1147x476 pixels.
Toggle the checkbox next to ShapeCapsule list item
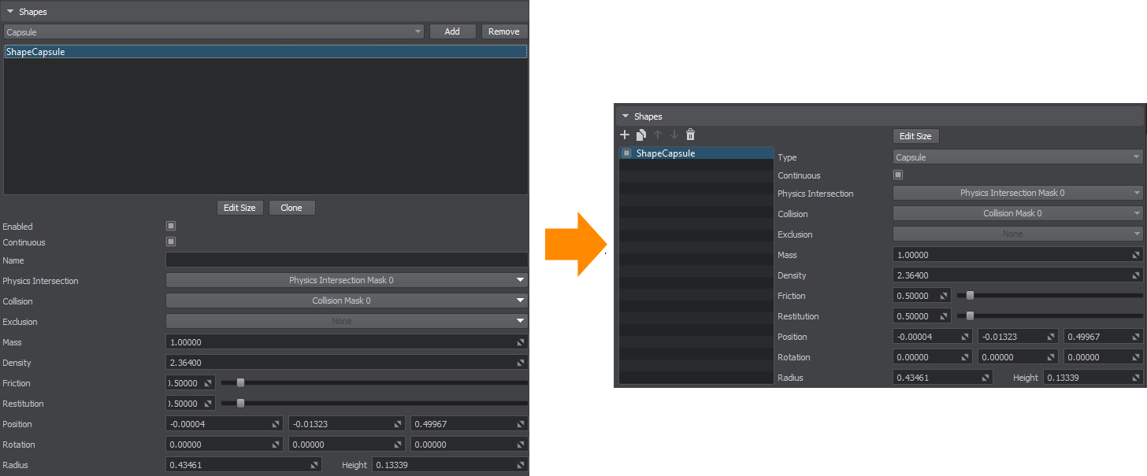pos(626,153)
